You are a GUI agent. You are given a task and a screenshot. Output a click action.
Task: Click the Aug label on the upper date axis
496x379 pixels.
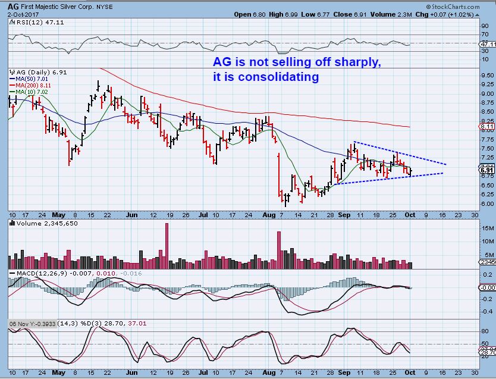click(269, 215)
